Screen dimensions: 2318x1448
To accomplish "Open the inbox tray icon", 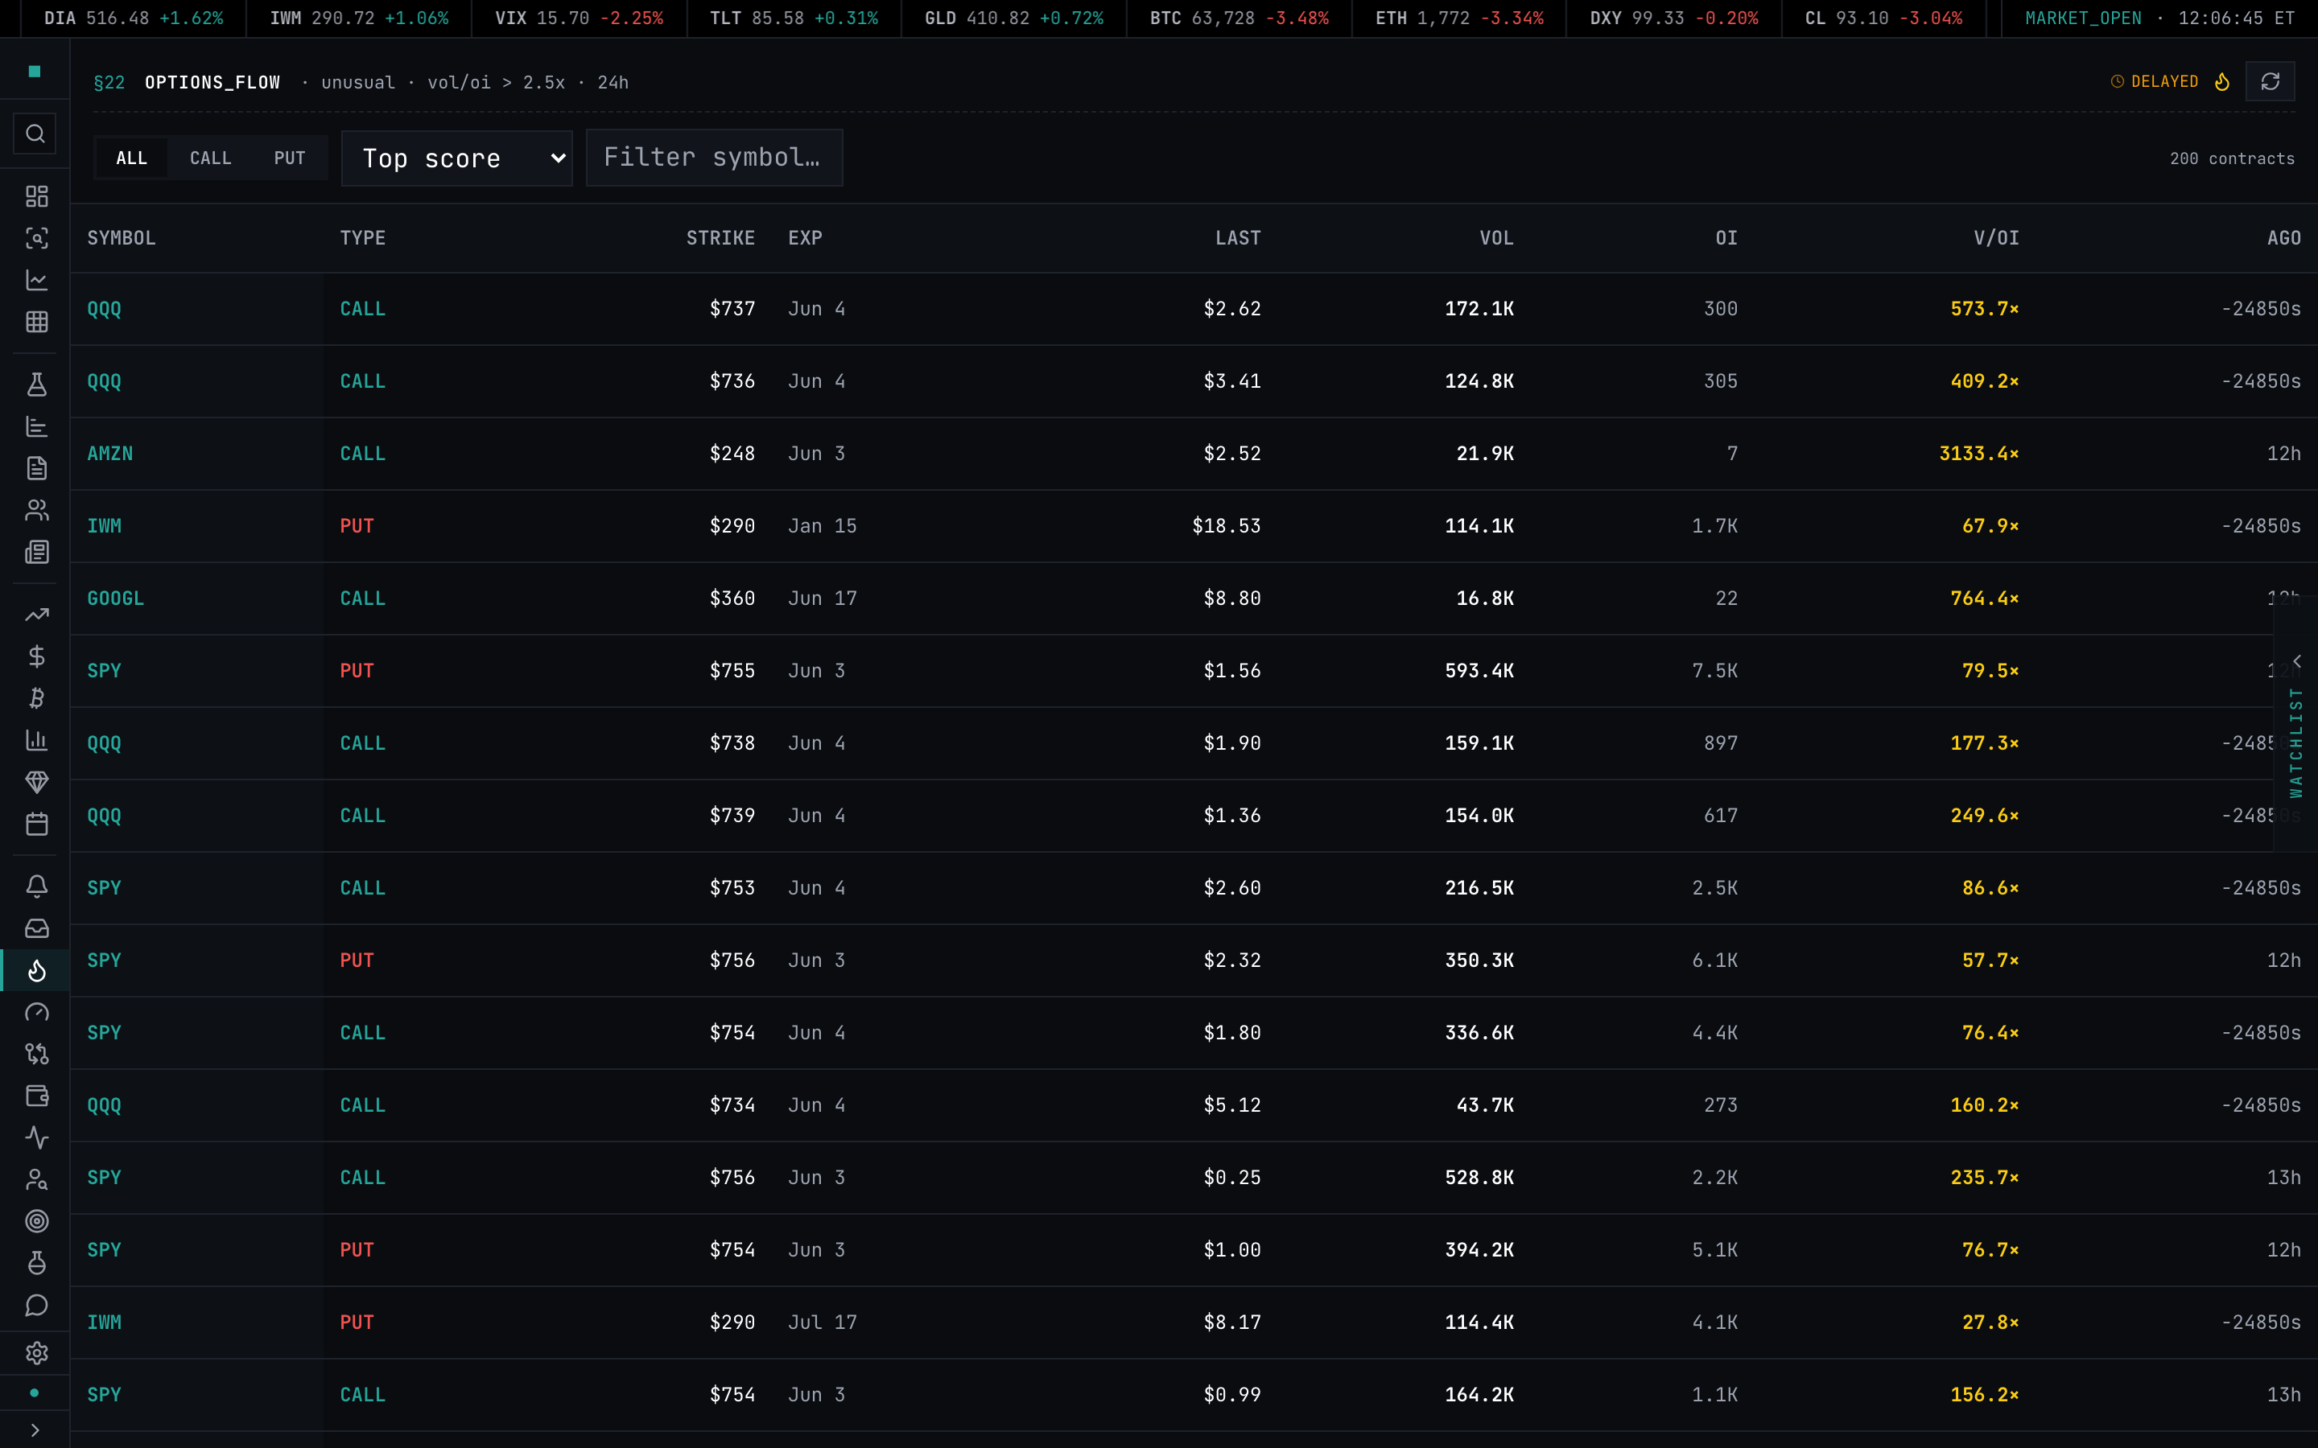I will click(x=36, y=928).
